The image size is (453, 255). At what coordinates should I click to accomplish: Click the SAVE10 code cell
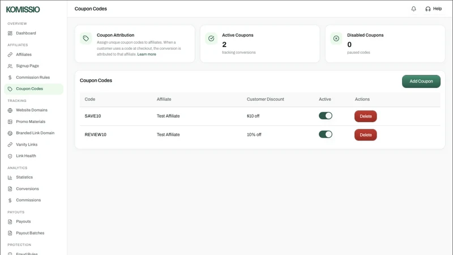[x=93, y=116]
